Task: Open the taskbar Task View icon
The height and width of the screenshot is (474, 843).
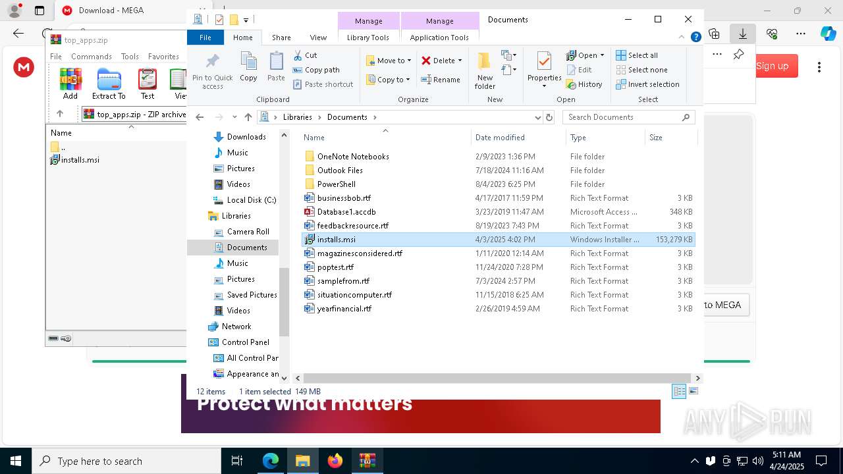Action: pyautogui.click(x=238, y=461)
